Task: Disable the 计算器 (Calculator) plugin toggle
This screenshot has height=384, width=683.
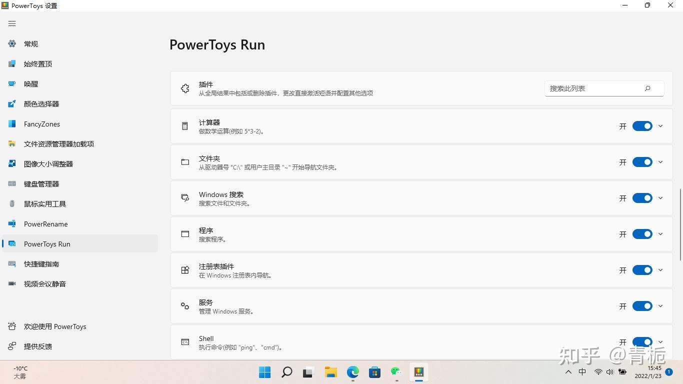Action: [642, 126]
